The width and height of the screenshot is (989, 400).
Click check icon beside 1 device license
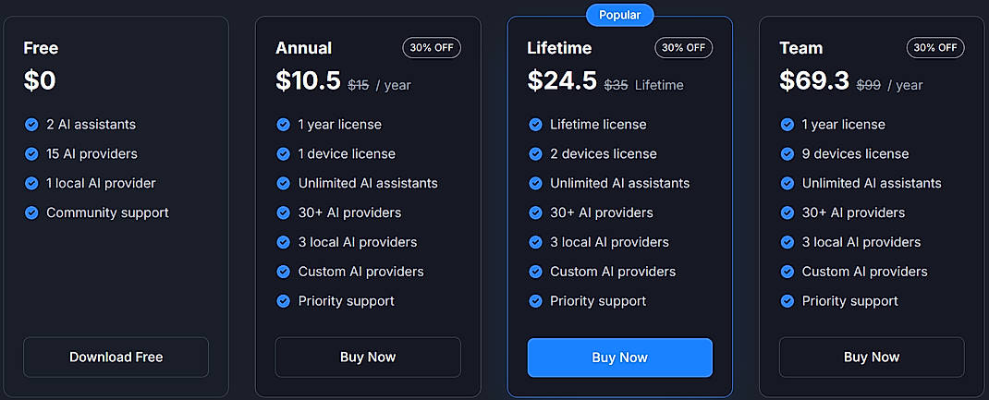click(283, 153)
